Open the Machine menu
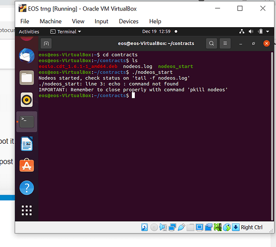276x247 pixels. [51, 21]
